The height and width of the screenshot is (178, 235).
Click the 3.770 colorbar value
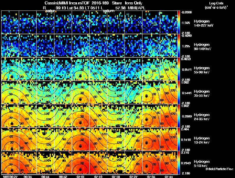[x=185, y=153]
